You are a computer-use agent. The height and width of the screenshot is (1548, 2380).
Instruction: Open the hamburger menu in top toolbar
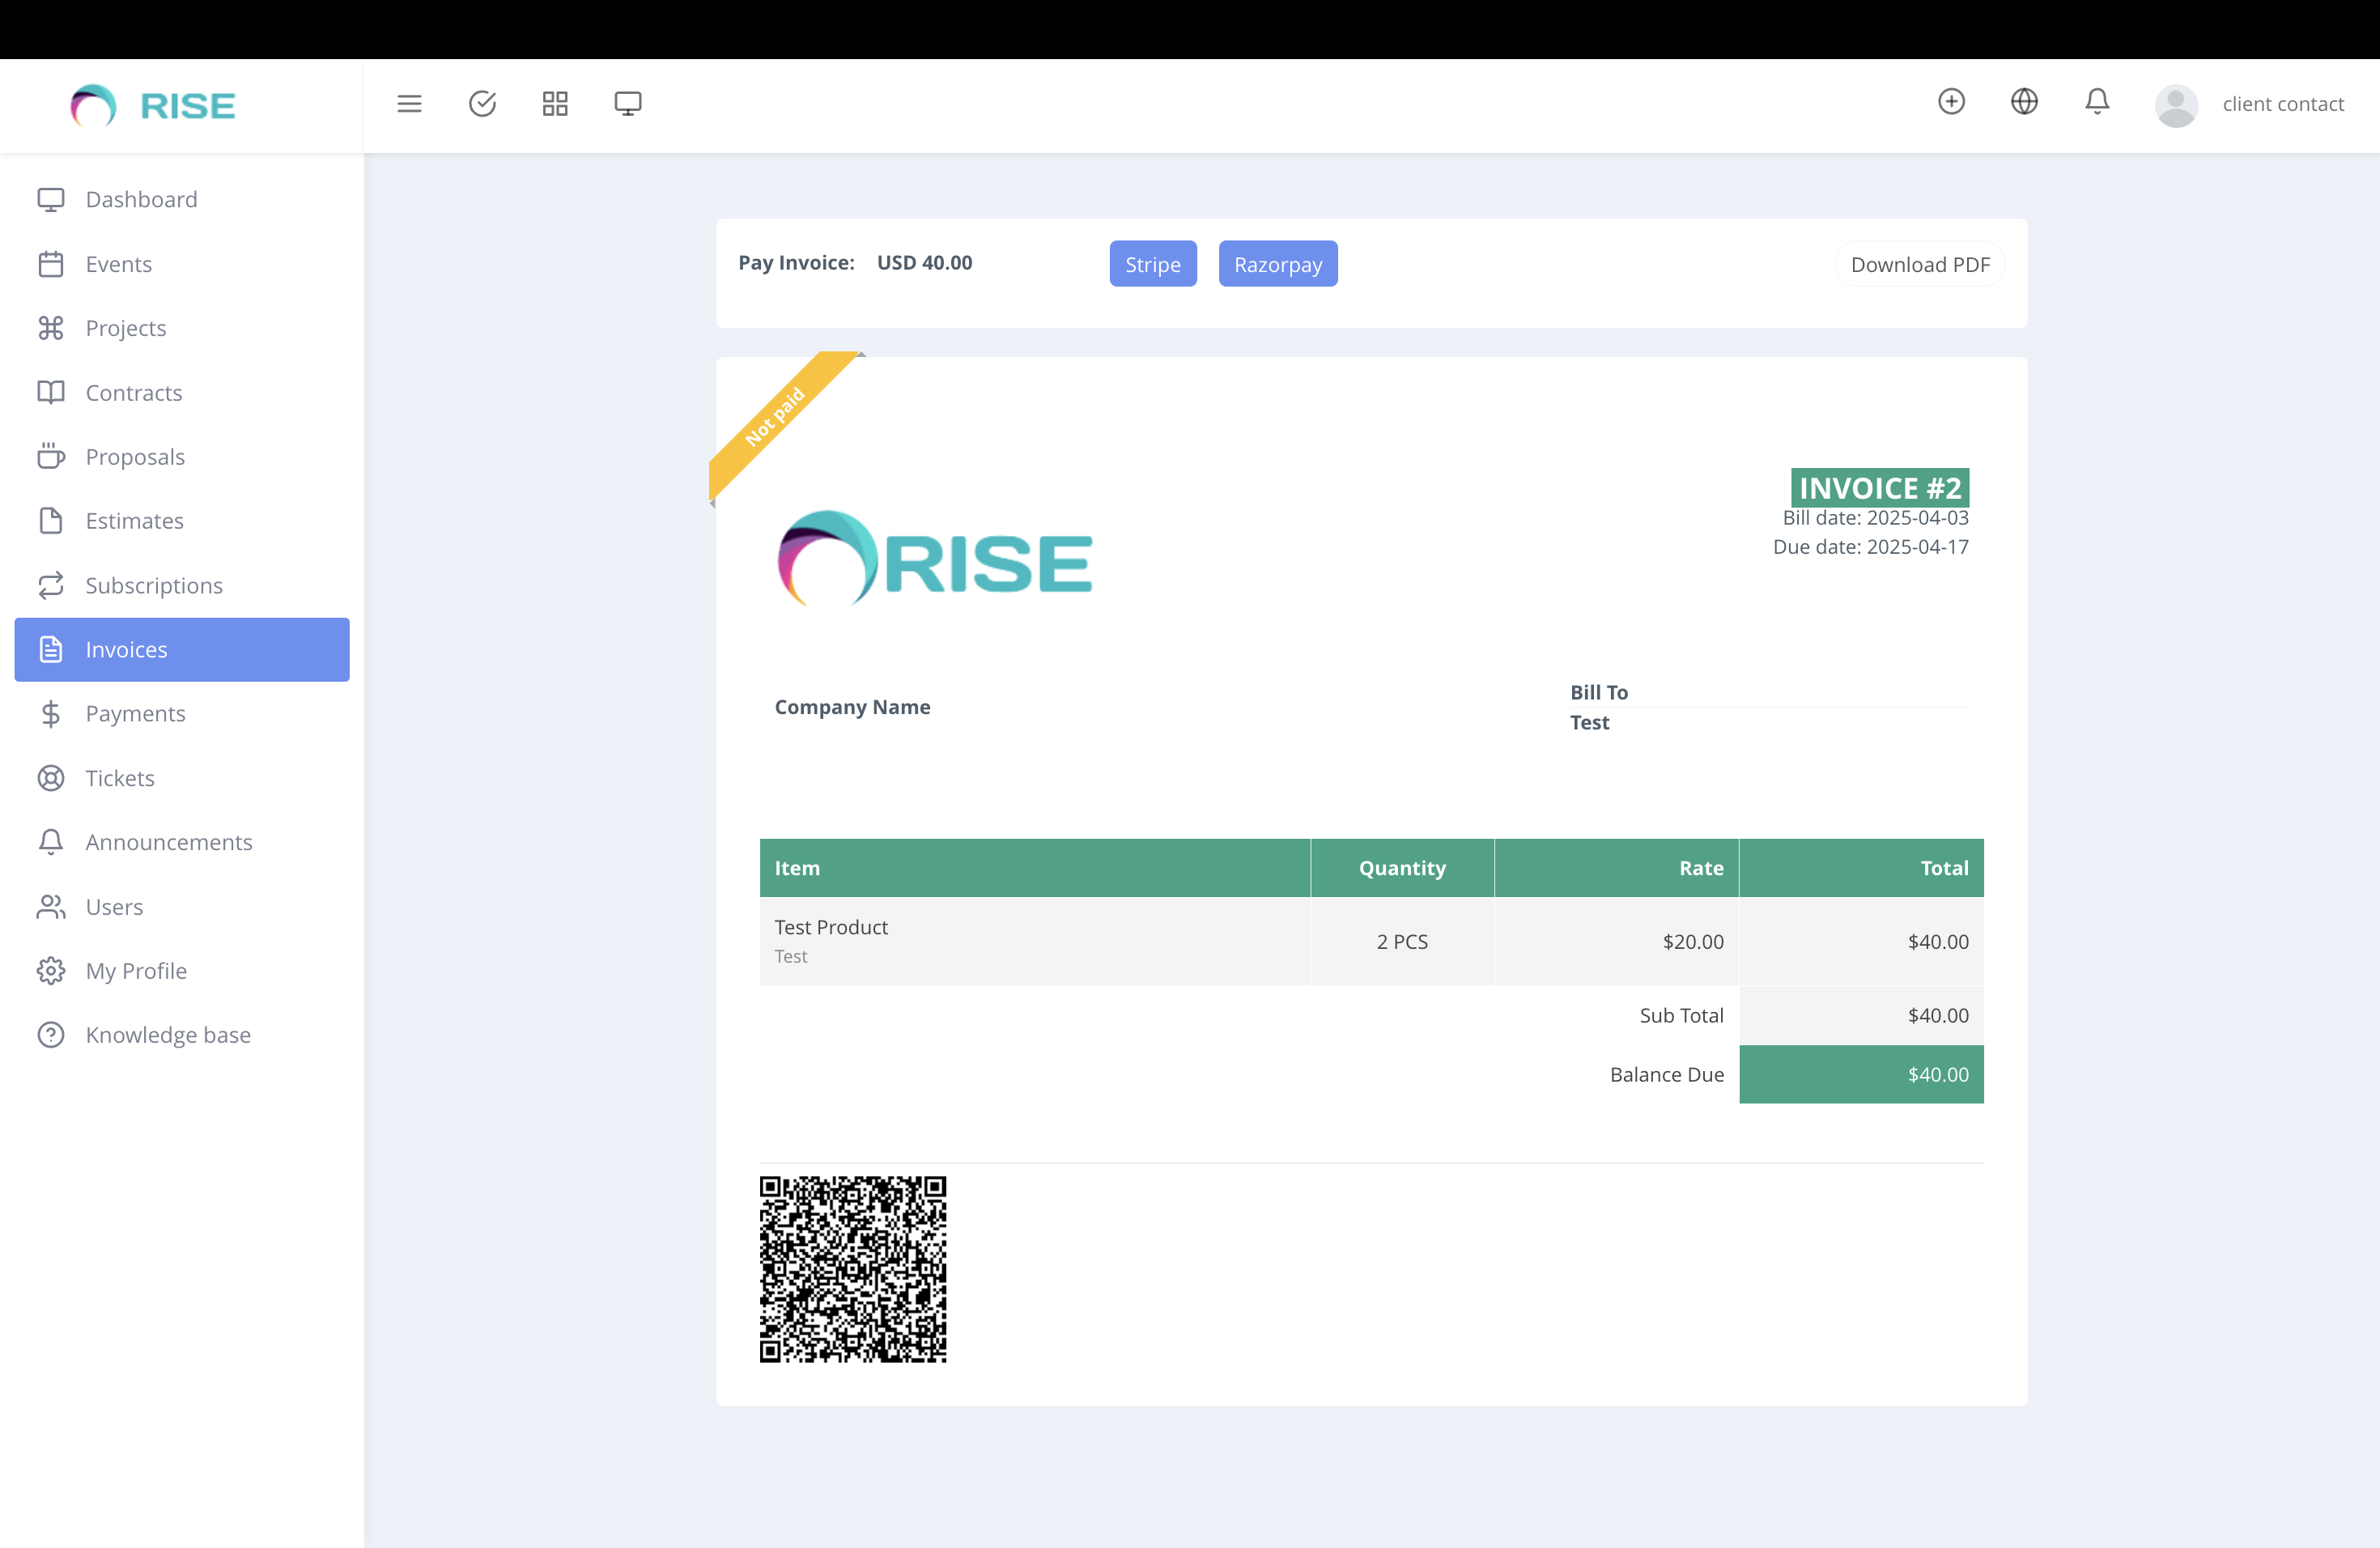coord(409,103)
